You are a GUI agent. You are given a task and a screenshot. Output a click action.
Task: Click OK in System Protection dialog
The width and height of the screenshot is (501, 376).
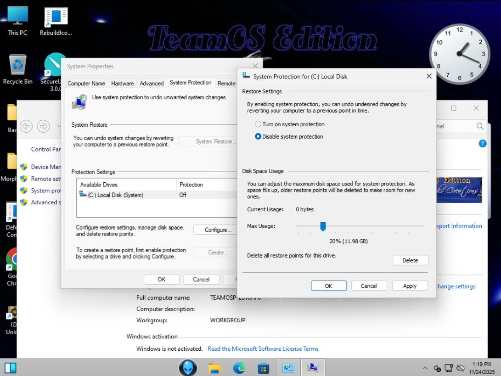(x=328, y=286)
